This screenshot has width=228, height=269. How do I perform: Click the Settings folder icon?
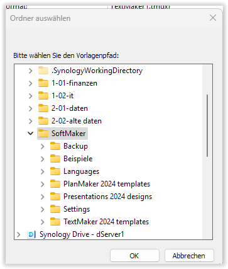tap(55, 209)
